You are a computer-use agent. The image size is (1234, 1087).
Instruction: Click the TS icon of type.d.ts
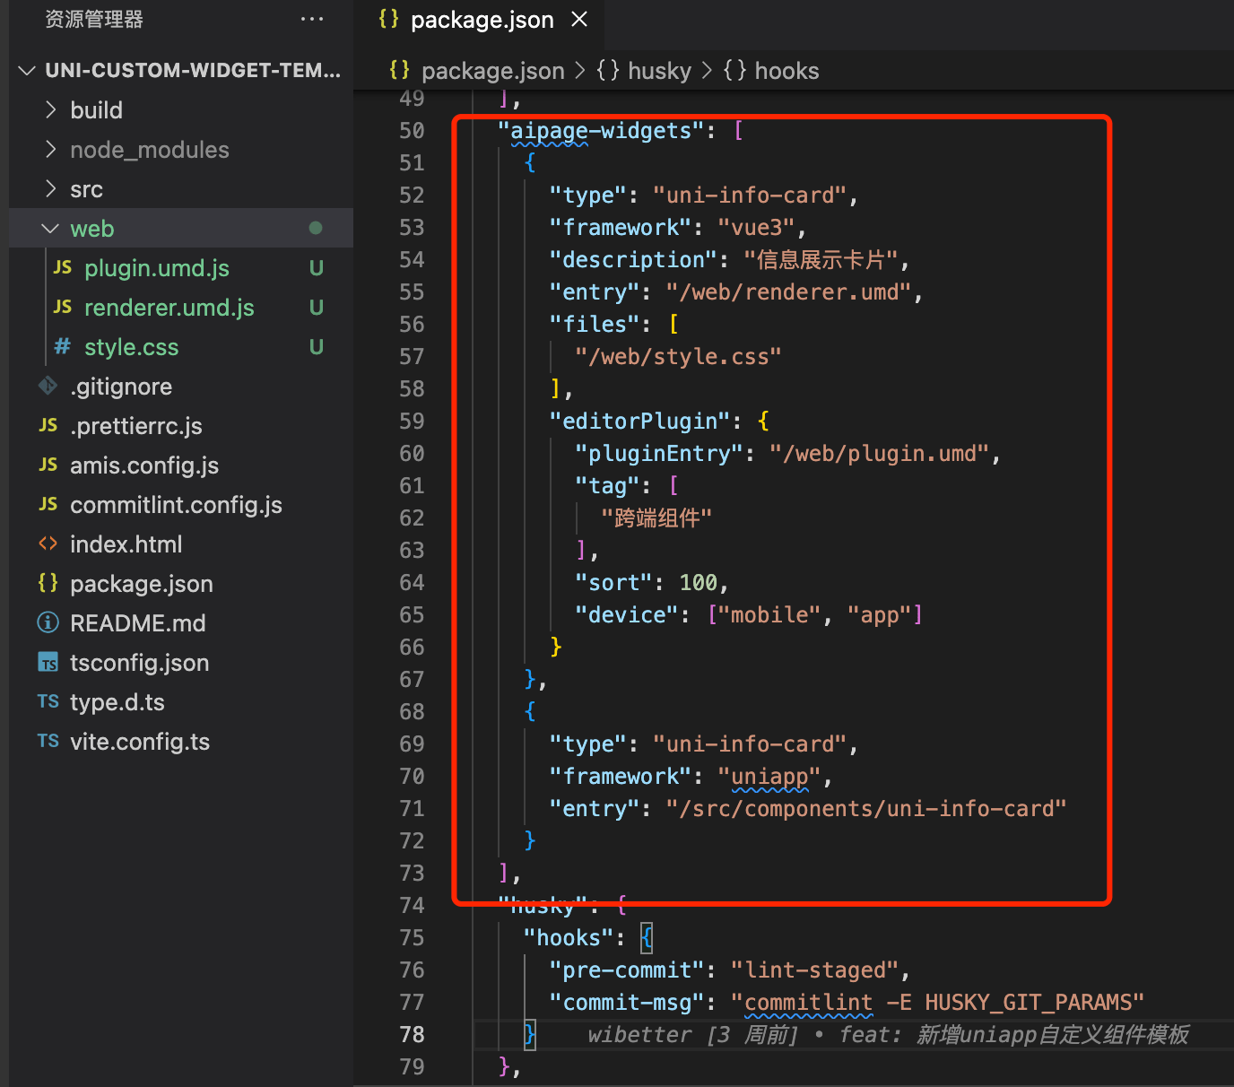point(48,701)
